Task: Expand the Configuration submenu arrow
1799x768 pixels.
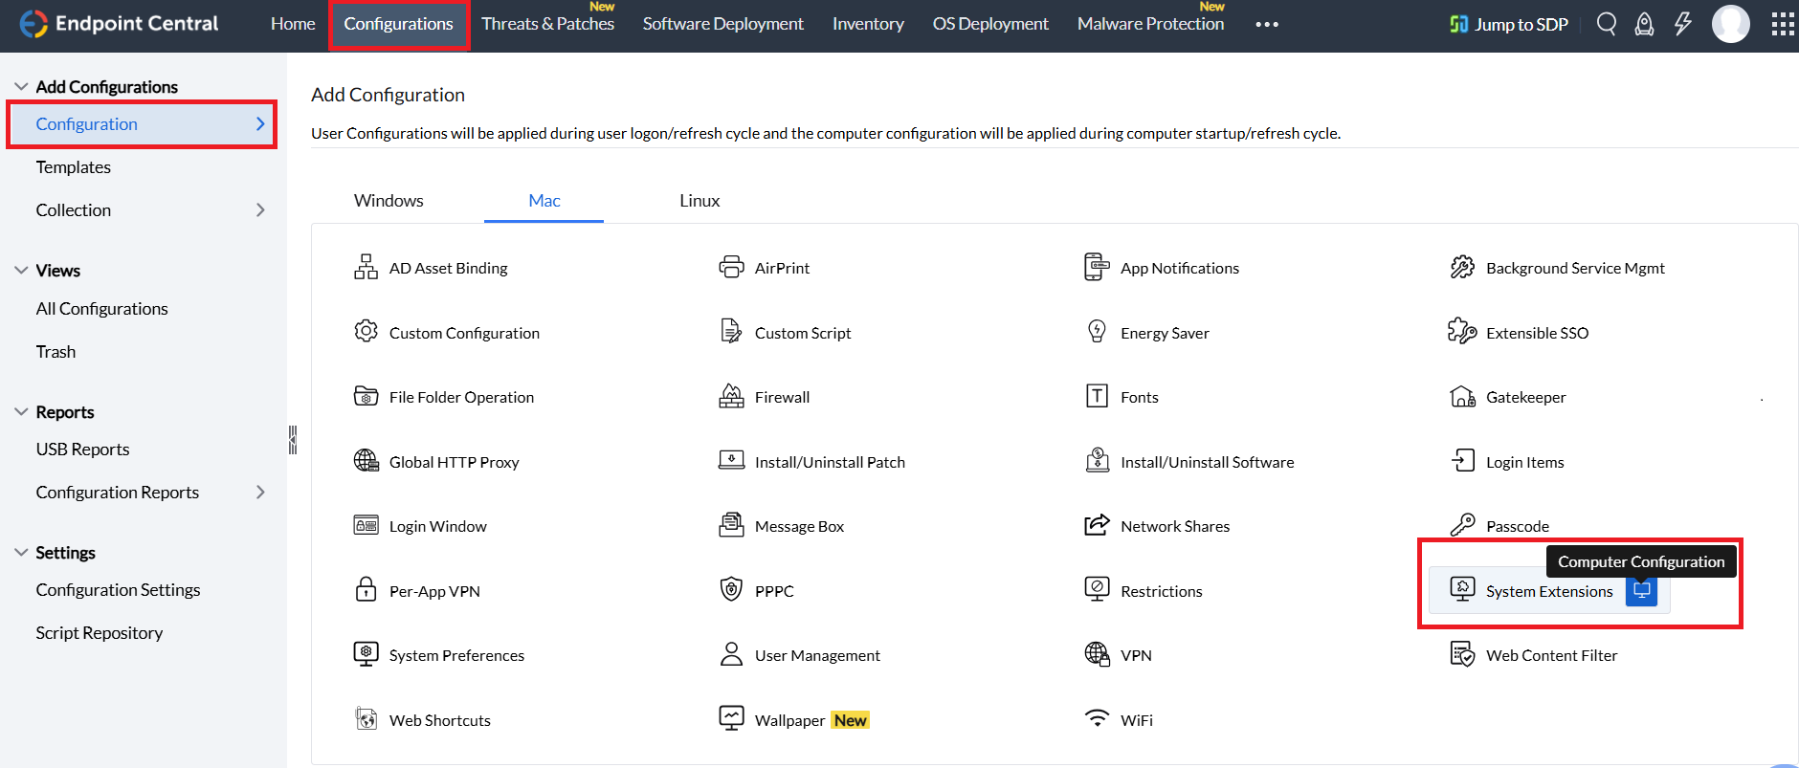Action: click(x=260, y=123)
